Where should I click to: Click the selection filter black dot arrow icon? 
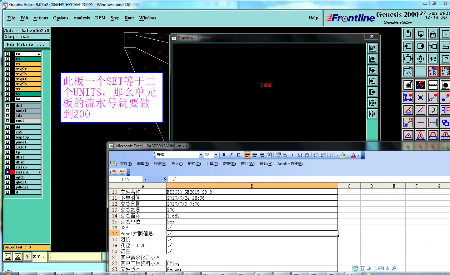[408, 85]
